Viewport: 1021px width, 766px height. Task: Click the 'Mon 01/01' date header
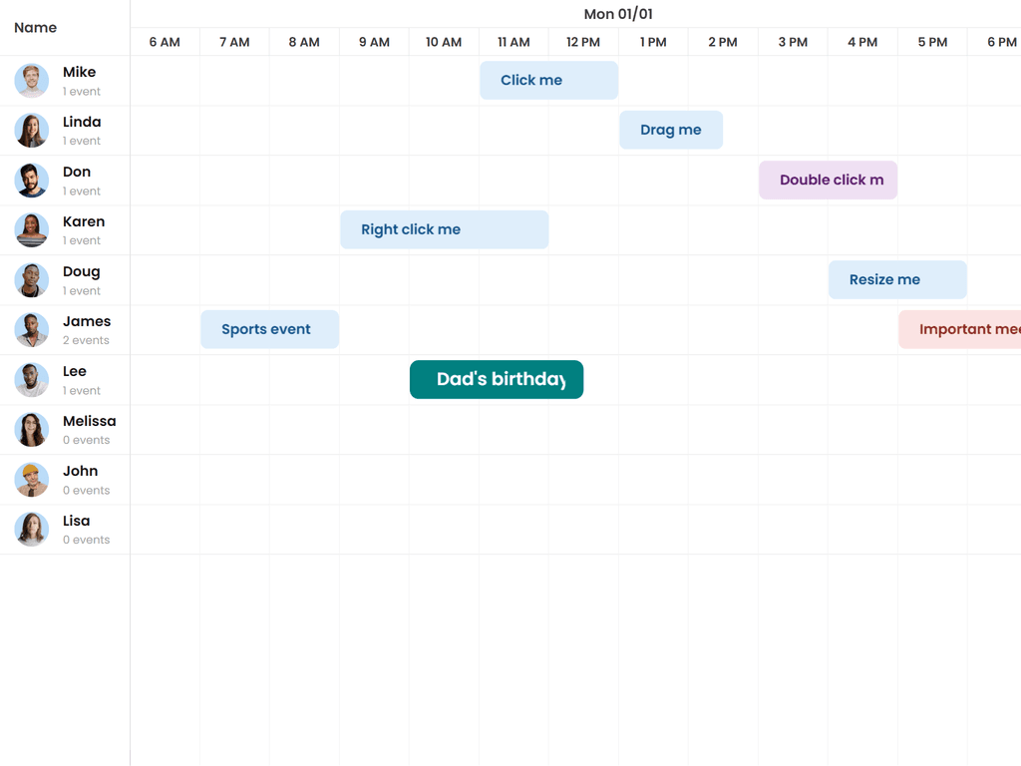(618, 14)
